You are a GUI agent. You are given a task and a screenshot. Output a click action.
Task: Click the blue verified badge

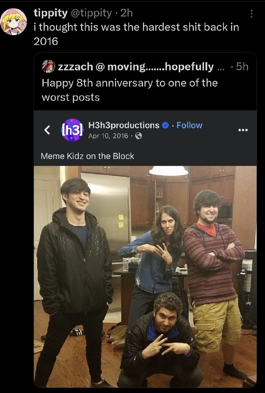[166, 125]
